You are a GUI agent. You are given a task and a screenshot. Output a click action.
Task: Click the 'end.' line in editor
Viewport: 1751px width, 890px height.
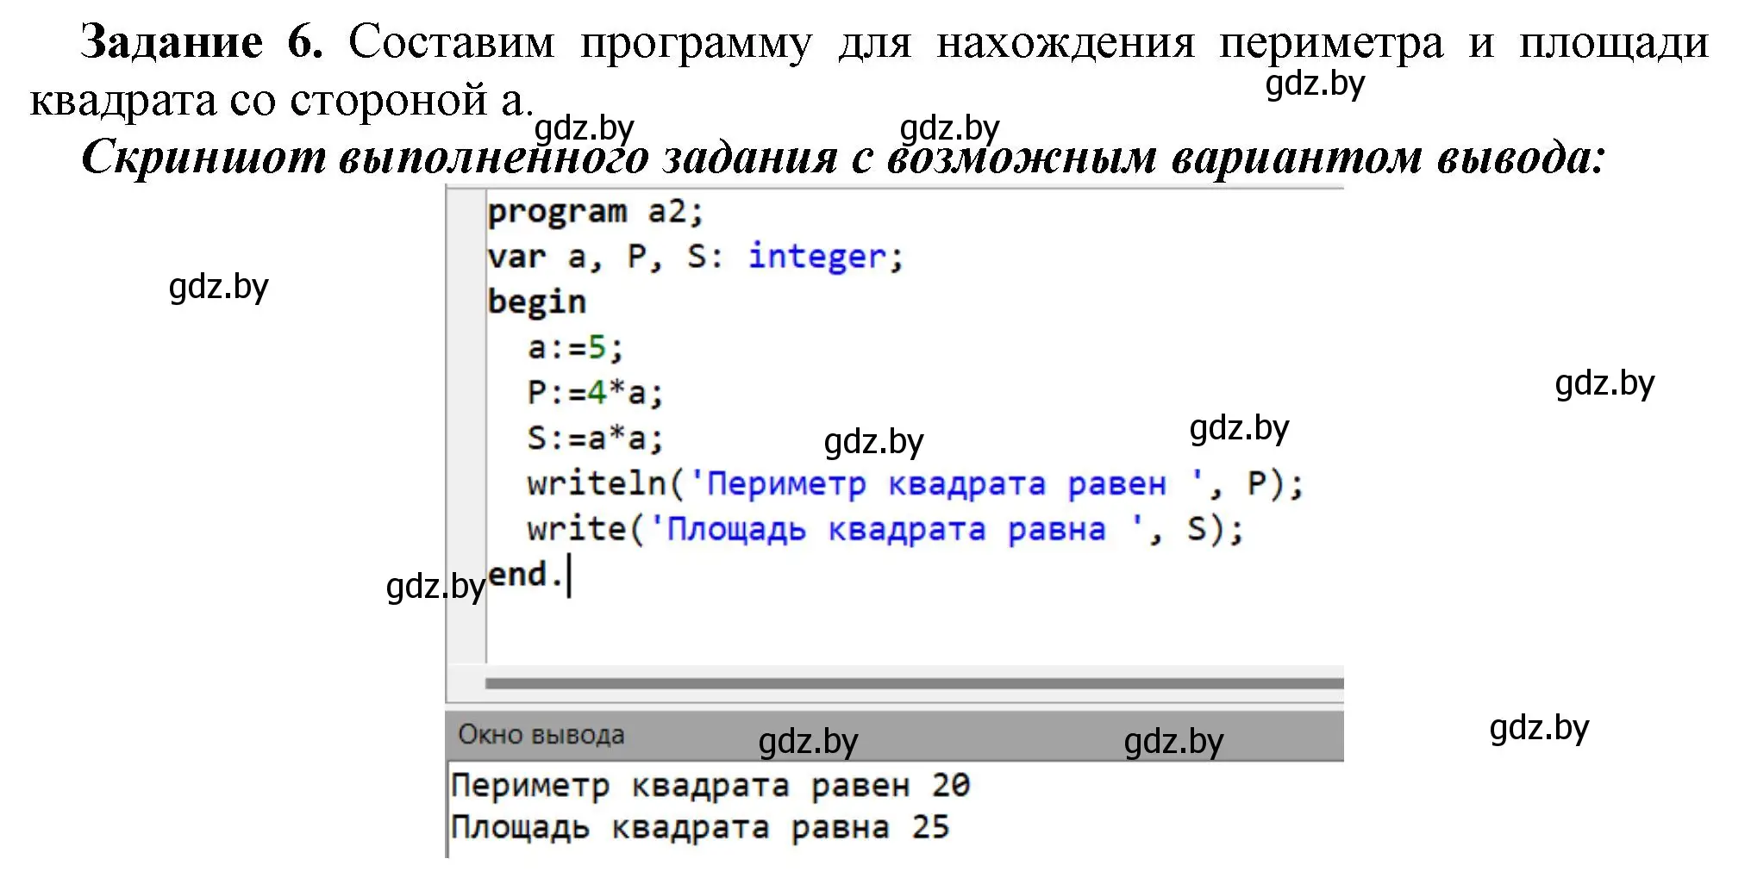pos(526,575)
